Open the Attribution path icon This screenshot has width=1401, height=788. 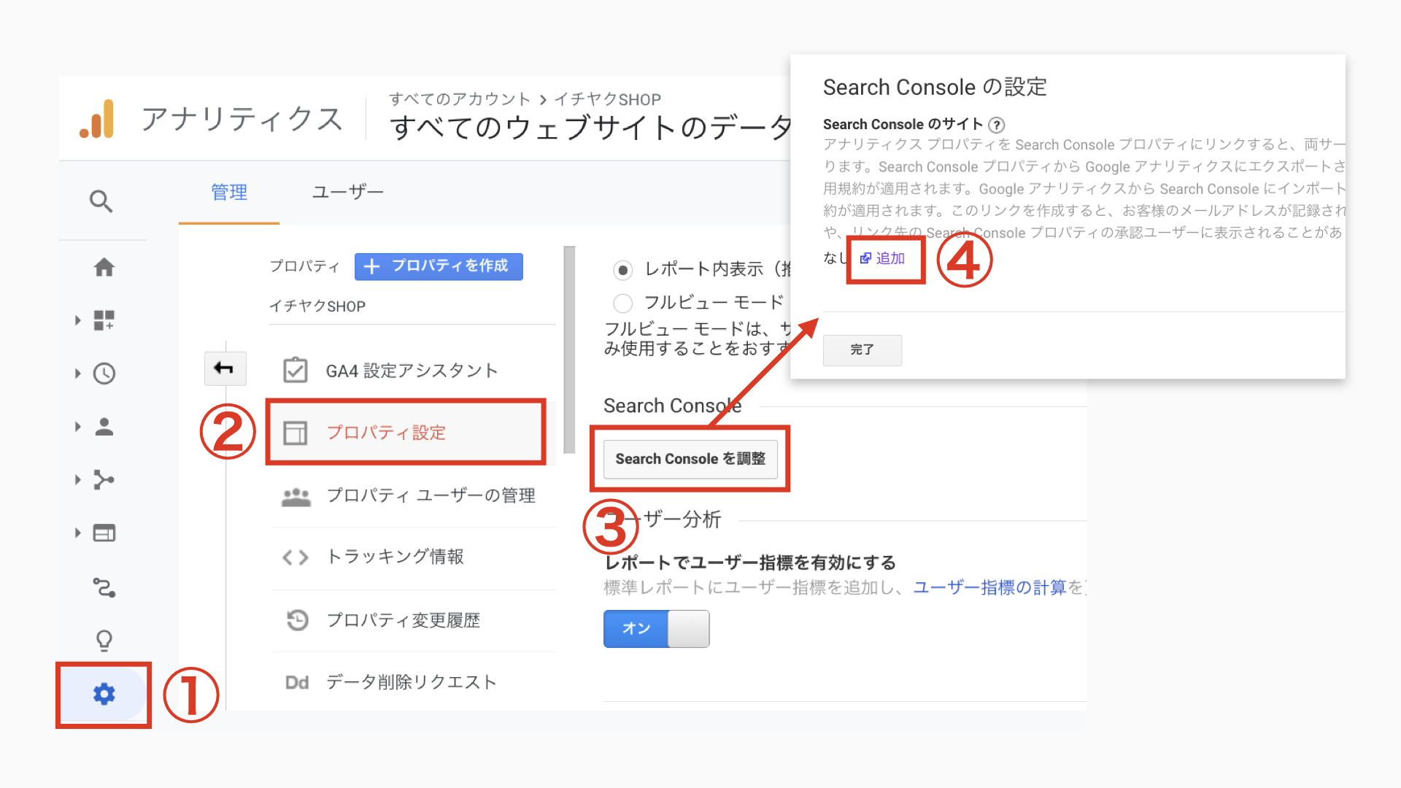104,587
